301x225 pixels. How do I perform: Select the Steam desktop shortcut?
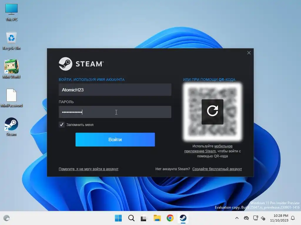click(x=11, y=127)
